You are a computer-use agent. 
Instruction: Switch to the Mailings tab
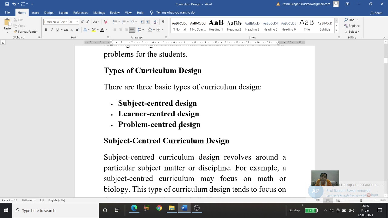[x=99, y=12]
